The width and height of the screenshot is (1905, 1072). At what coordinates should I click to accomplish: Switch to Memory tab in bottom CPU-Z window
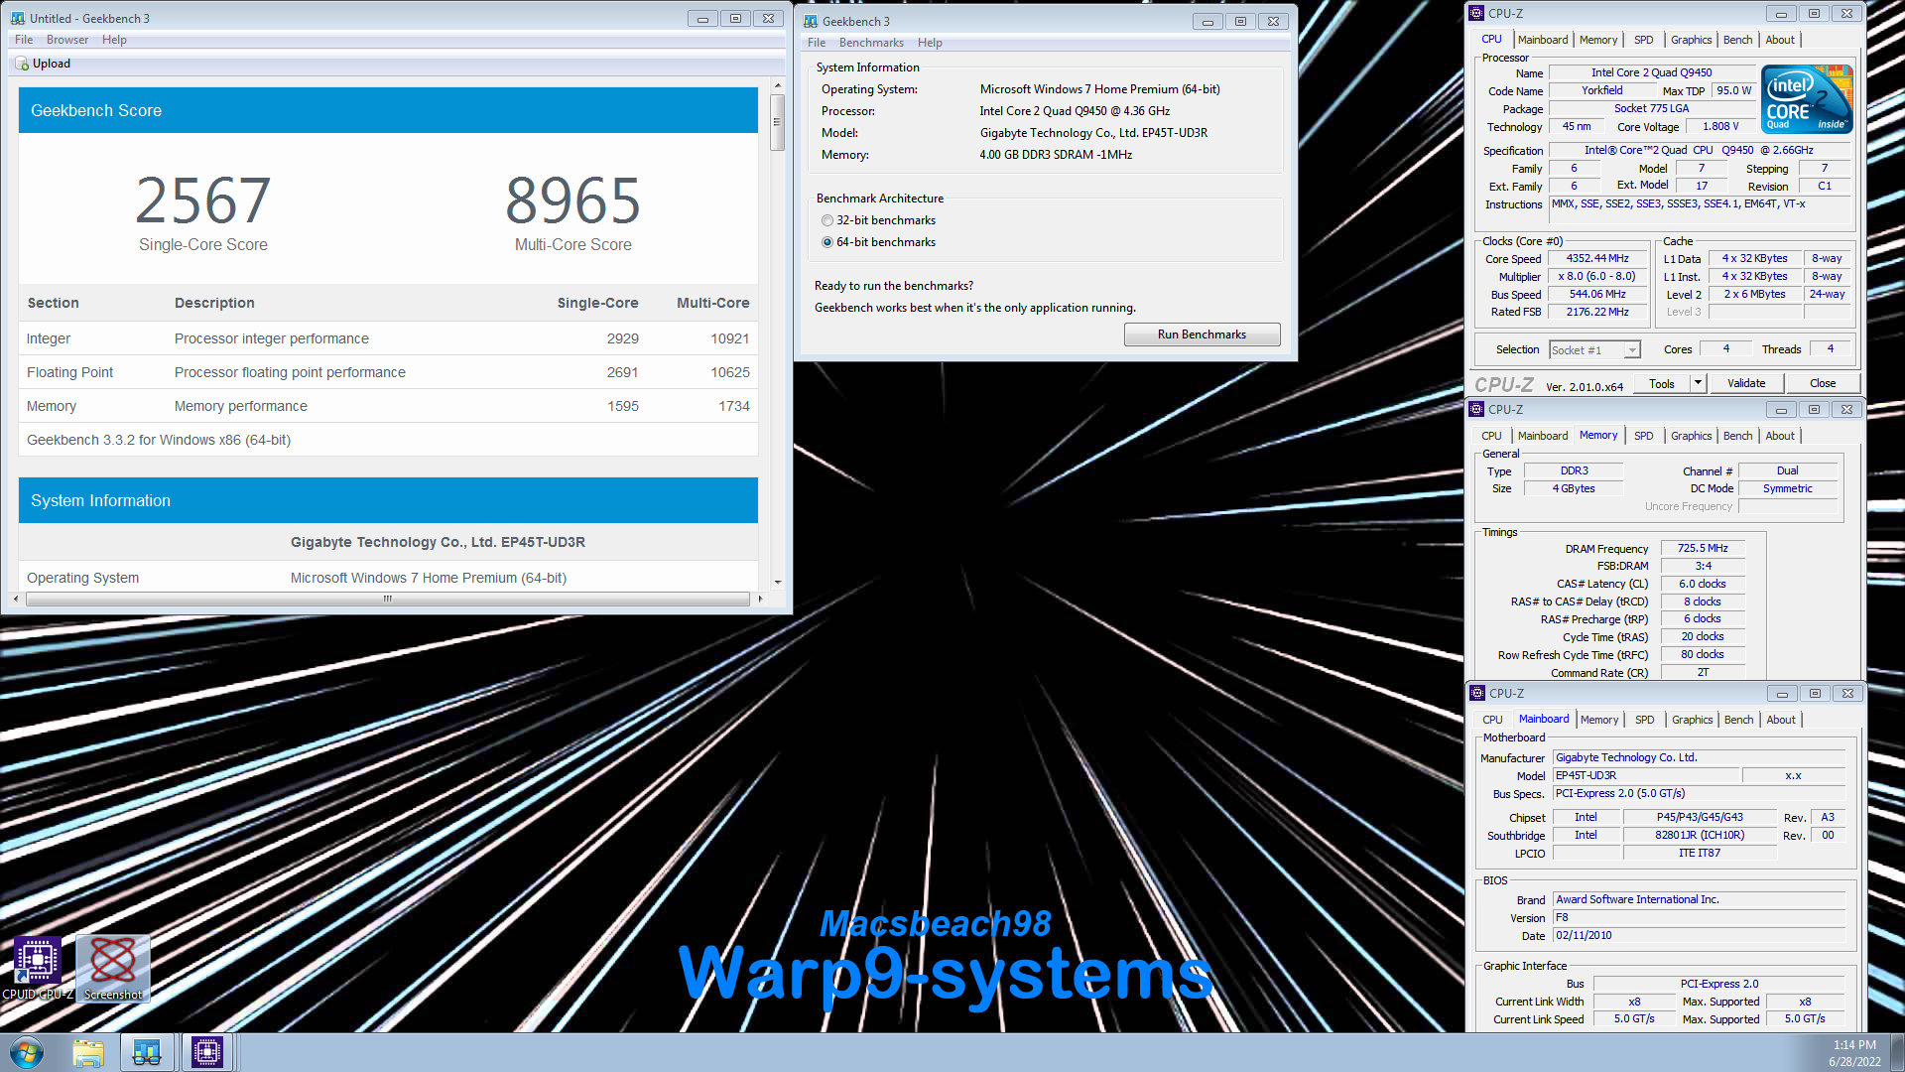click(1599, 720)
